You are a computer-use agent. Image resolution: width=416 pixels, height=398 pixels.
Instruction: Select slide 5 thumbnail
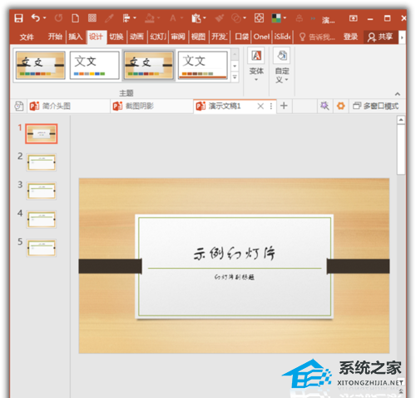click(42, 247)
